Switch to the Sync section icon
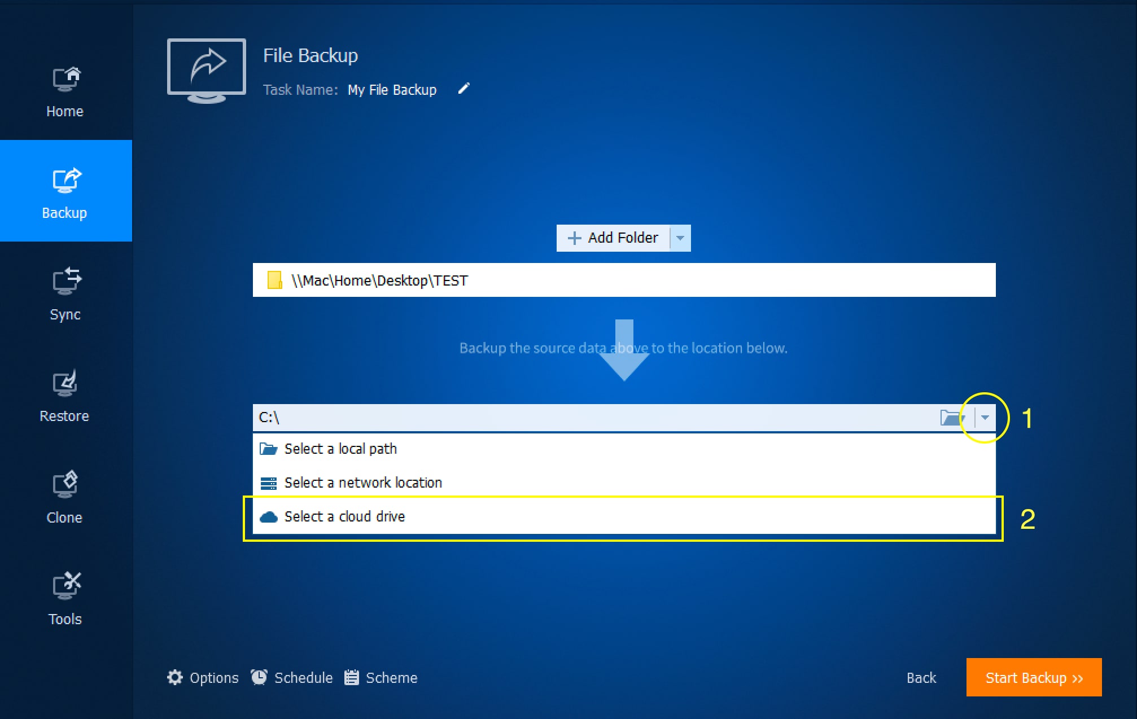Viewport: 1137px width, 719px height. (x=65, y=282)
